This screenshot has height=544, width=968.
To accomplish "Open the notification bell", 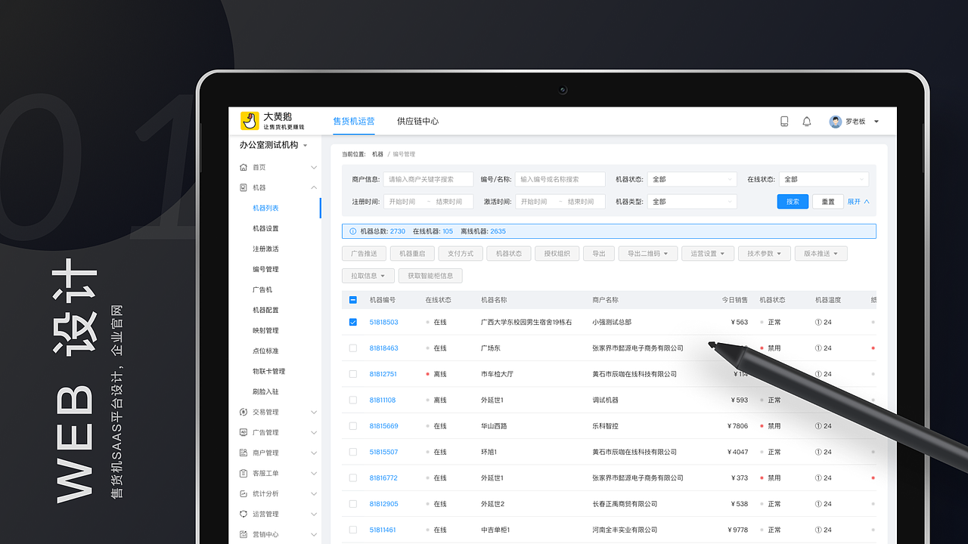I will (807, 122).
